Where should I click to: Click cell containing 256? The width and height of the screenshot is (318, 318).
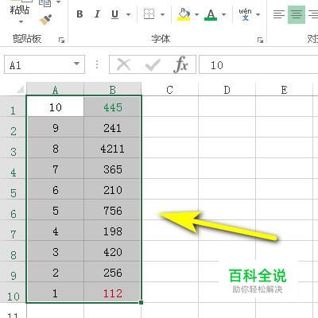(x=113, y=272)
